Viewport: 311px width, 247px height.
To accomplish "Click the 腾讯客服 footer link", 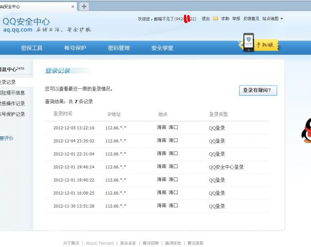I will 195,243.
